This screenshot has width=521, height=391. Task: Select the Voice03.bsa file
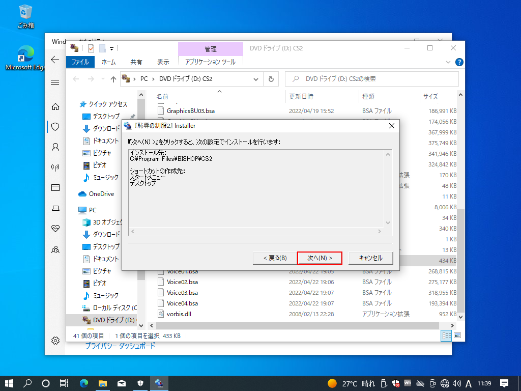(x=182, y=293)
